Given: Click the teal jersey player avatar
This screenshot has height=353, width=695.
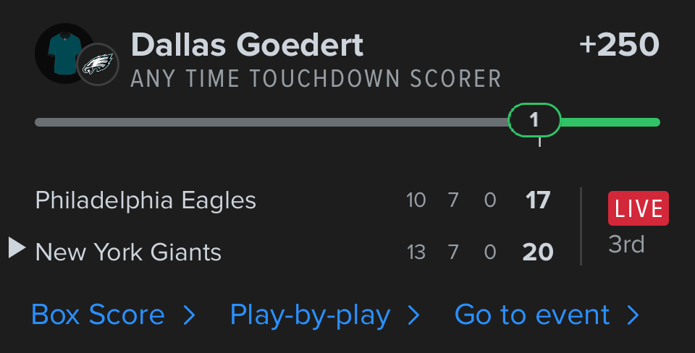Looking at the screenshot, I should point(61,52).
